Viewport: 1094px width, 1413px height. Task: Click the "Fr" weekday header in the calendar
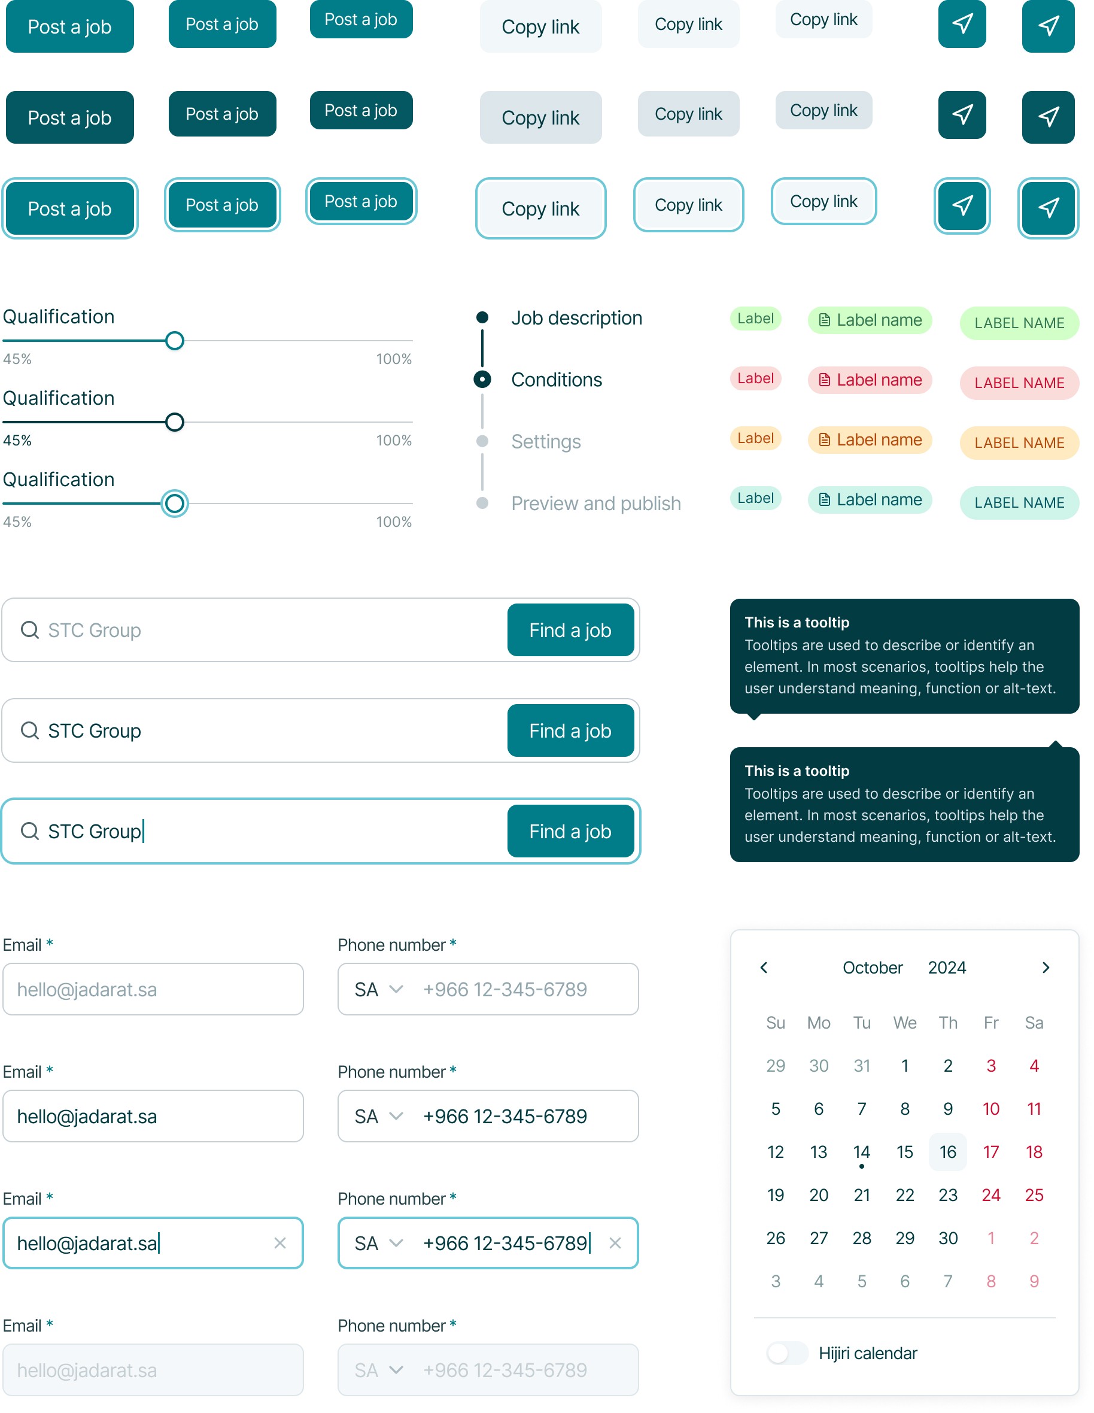coord(990,1023)
